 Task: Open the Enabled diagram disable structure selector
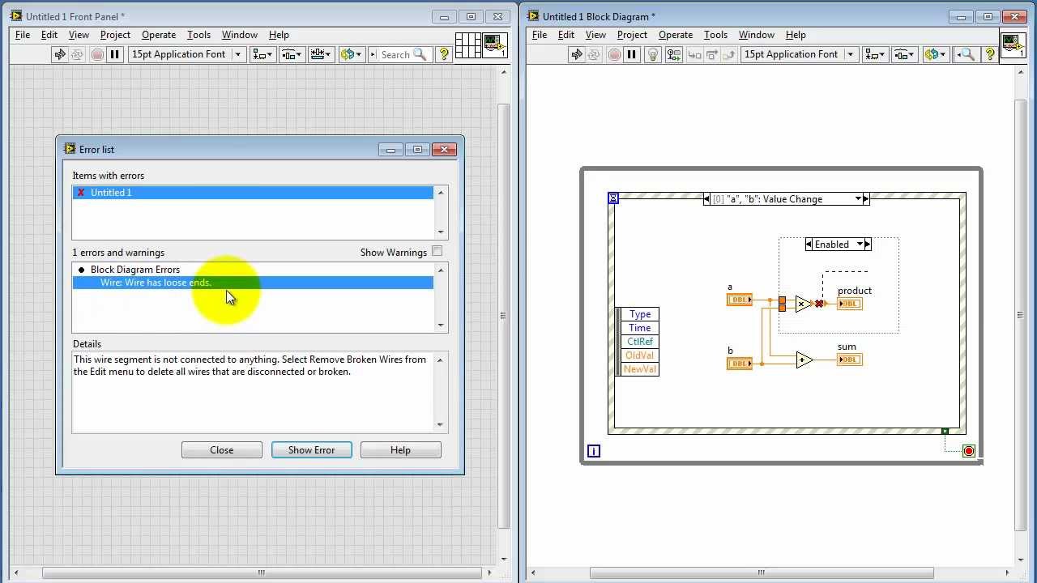point(839,245)
